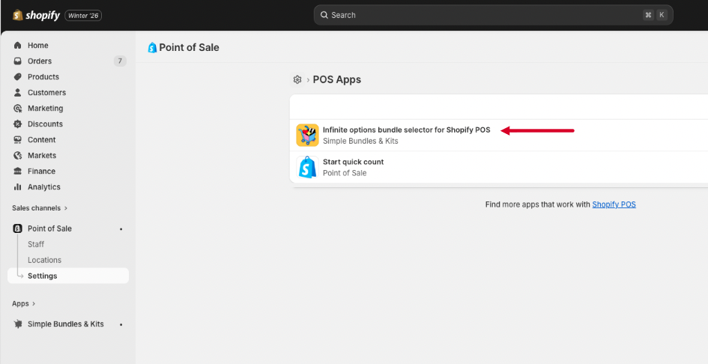708x364 pixels.
Task: Click the Home icon in the sidebar
Action: [18, 45]
